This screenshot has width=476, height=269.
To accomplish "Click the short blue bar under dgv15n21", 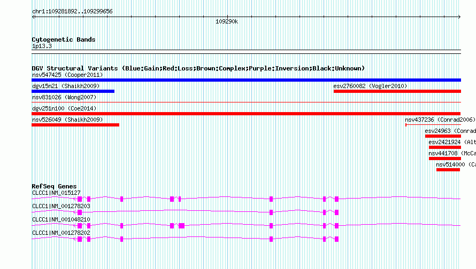I will pyautogui.click(x=73, y=91).
